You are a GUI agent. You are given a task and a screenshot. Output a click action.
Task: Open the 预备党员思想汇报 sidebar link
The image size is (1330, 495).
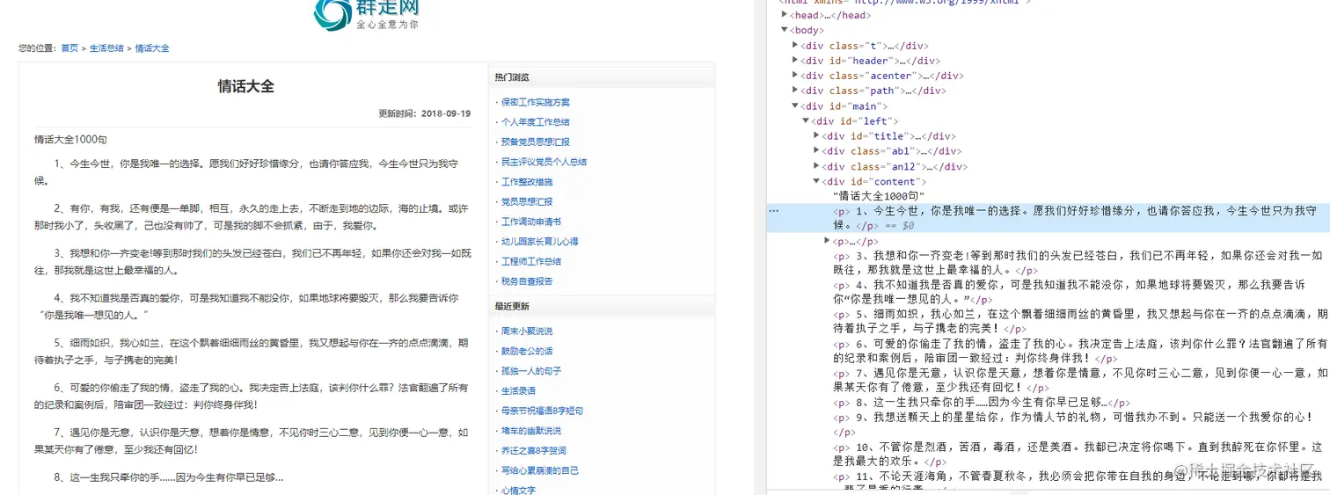pos(535,142)
